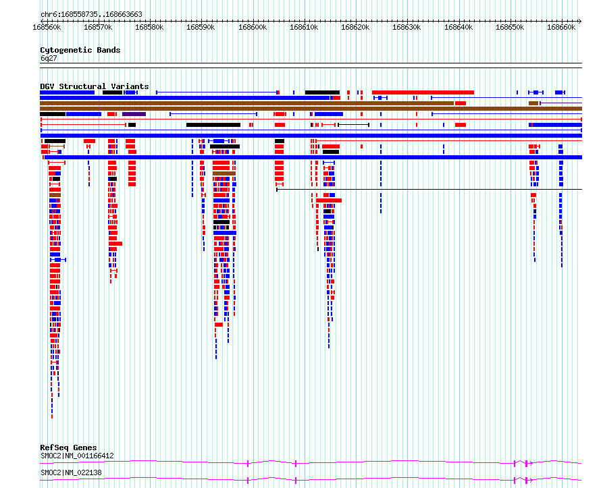The image size is (601, 488).
Task: Click the 168590k ruler tick label
Action: pyautogui.click(x=201, y=27)
